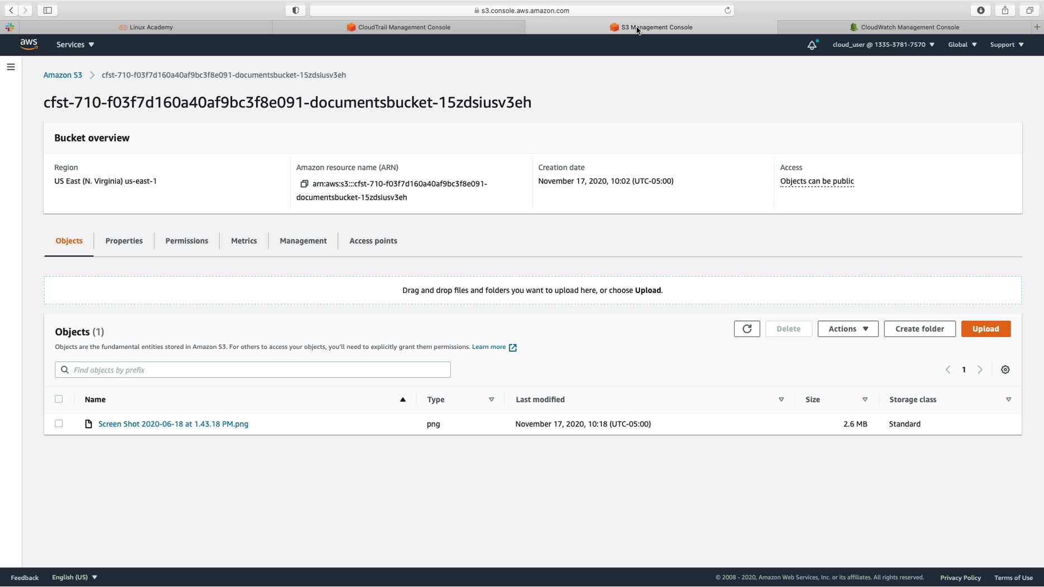Open the Metrics tab
1044x587 pixels.
click(x=244, y=241)
